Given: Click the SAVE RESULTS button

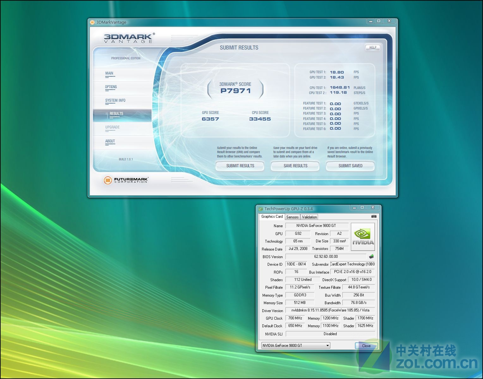Looking at the screenshot, I should [x=295, y=166].
